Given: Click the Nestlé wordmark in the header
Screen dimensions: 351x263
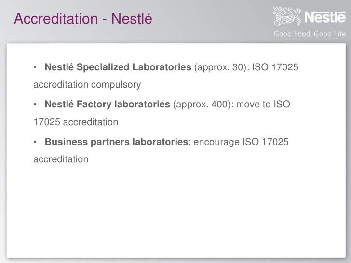Looking at the screenshot, I should click(x=325, y=16).
